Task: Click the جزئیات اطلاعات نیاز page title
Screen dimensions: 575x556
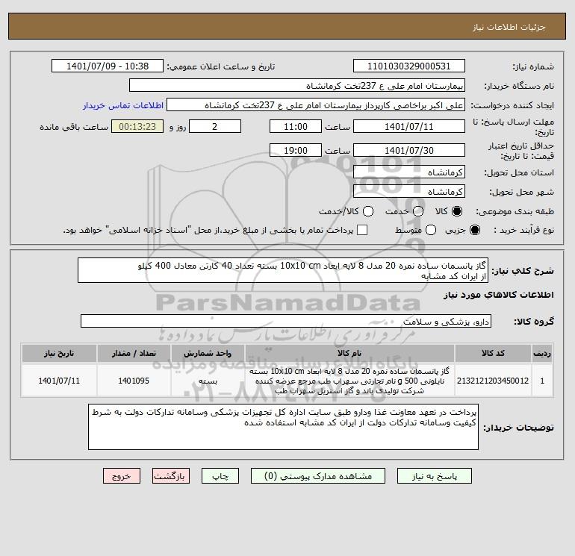Action: pyautogui.click(x=509, y=27)
